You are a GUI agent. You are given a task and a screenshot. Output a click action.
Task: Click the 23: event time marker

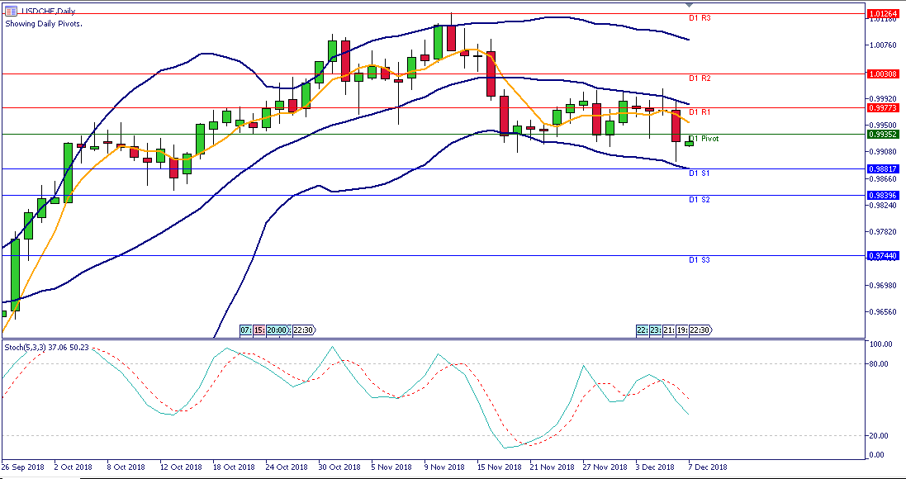(655, 330)
